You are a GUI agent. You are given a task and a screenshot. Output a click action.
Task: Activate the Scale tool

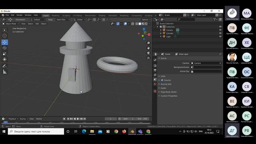4,54
